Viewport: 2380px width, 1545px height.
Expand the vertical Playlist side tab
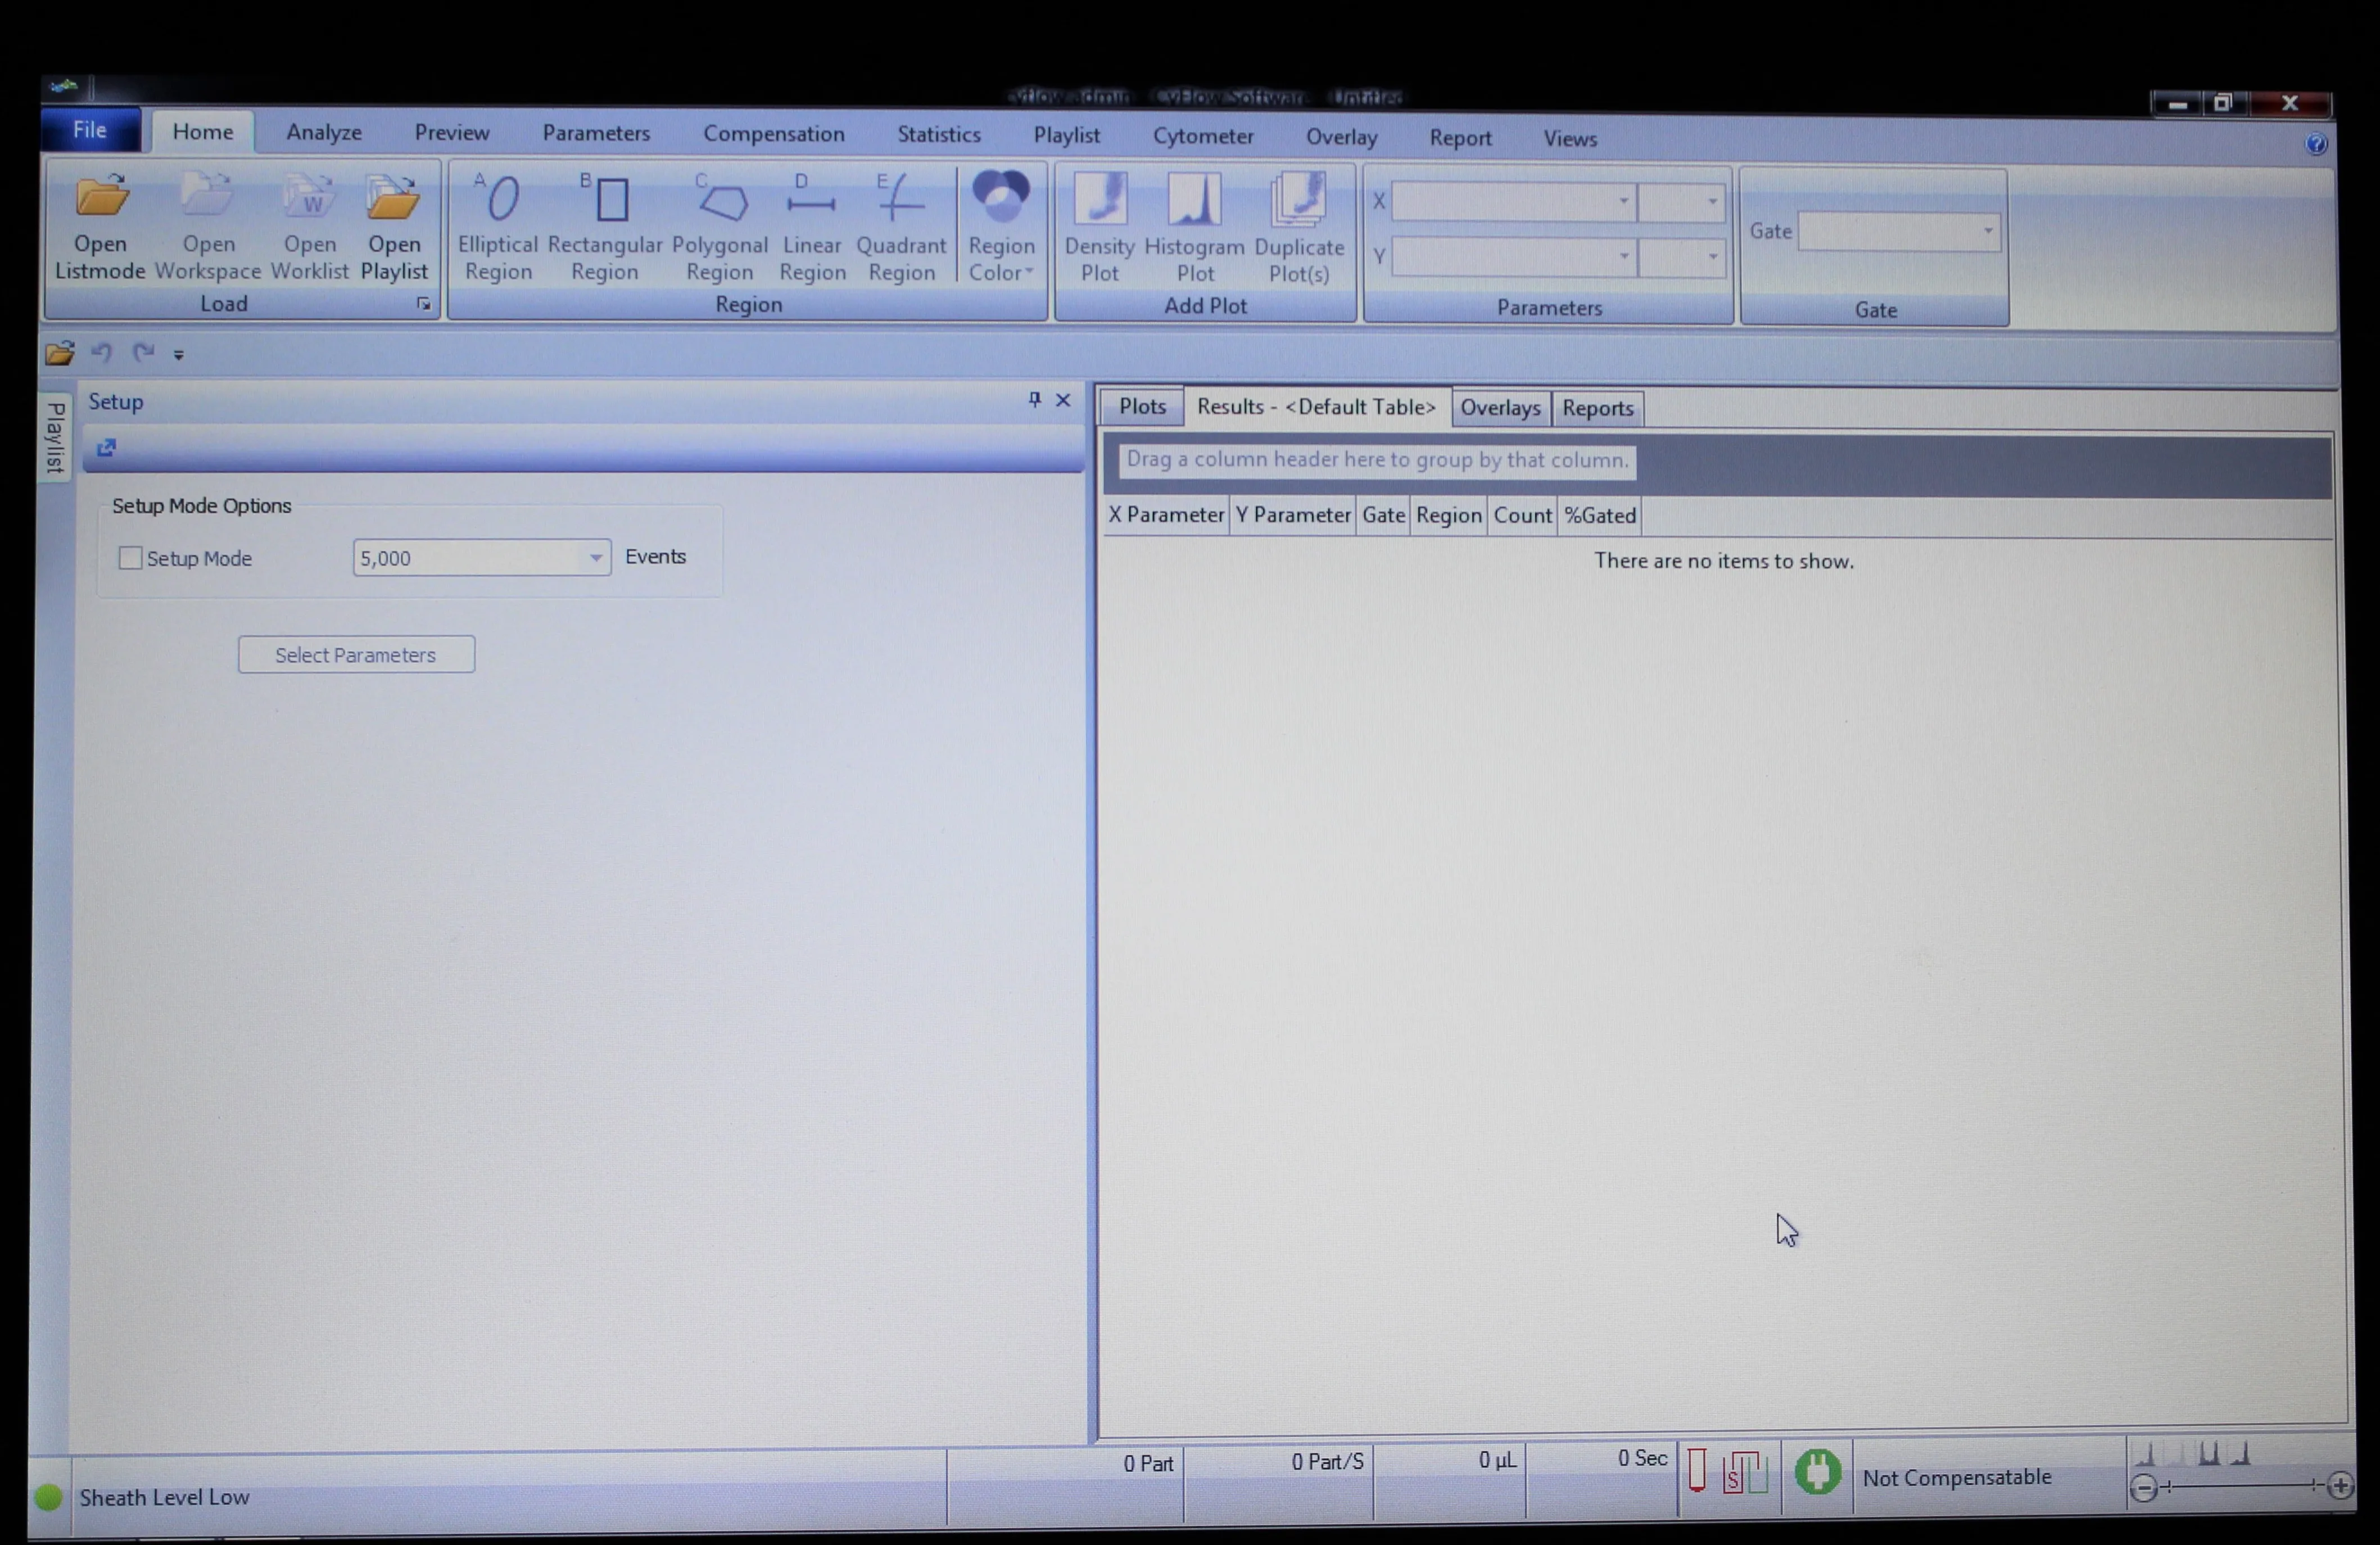click(55, 437)
